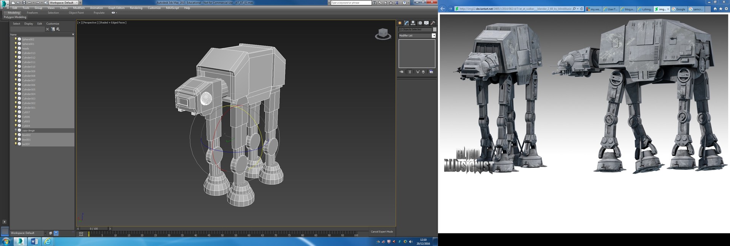The image size is (730, 246).
Task: Click the Cancel Expert Mode button
Action: pos(382,232)
